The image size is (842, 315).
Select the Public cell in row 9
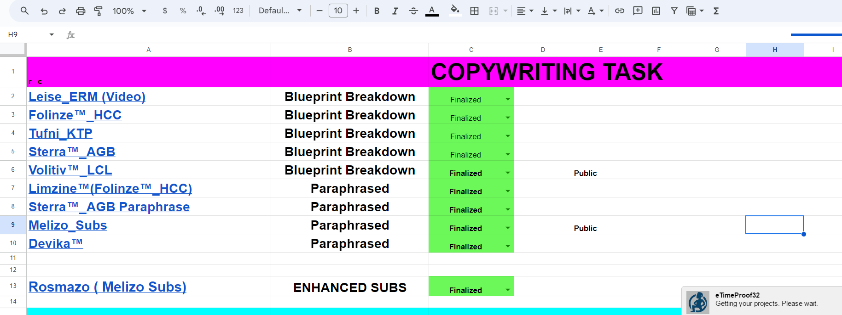(x=601, y=225)
